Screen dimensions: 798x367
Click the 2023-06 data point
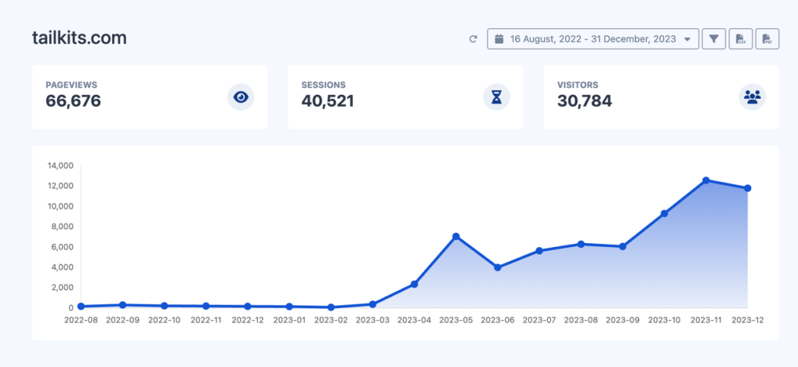(x=498, y=267)
